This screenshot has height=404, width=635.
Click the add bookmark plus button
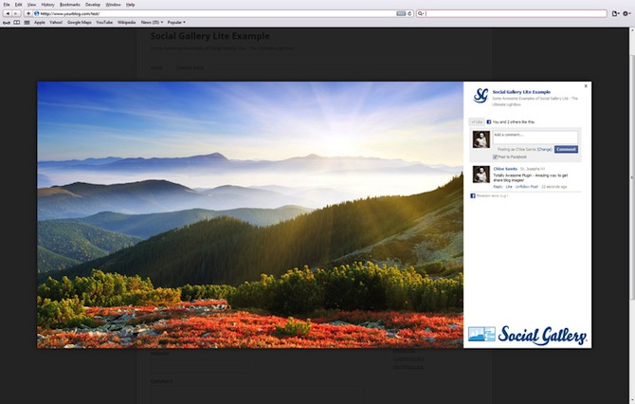pos(27,13)
